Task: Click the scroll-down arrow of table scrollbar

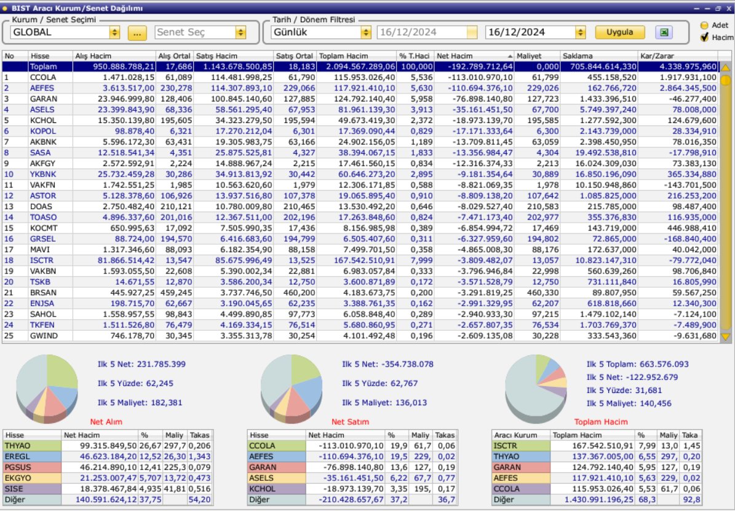Action: [x=726, y=336]
